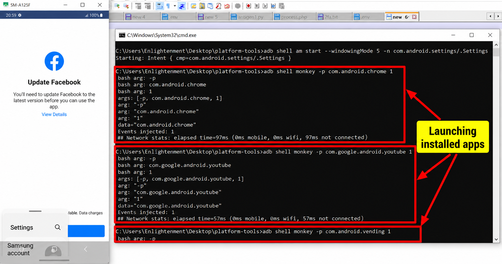Toggle the indent guide toolbar icon
Image resolution: width=502 pixels, height=264 pixels.
182,6
